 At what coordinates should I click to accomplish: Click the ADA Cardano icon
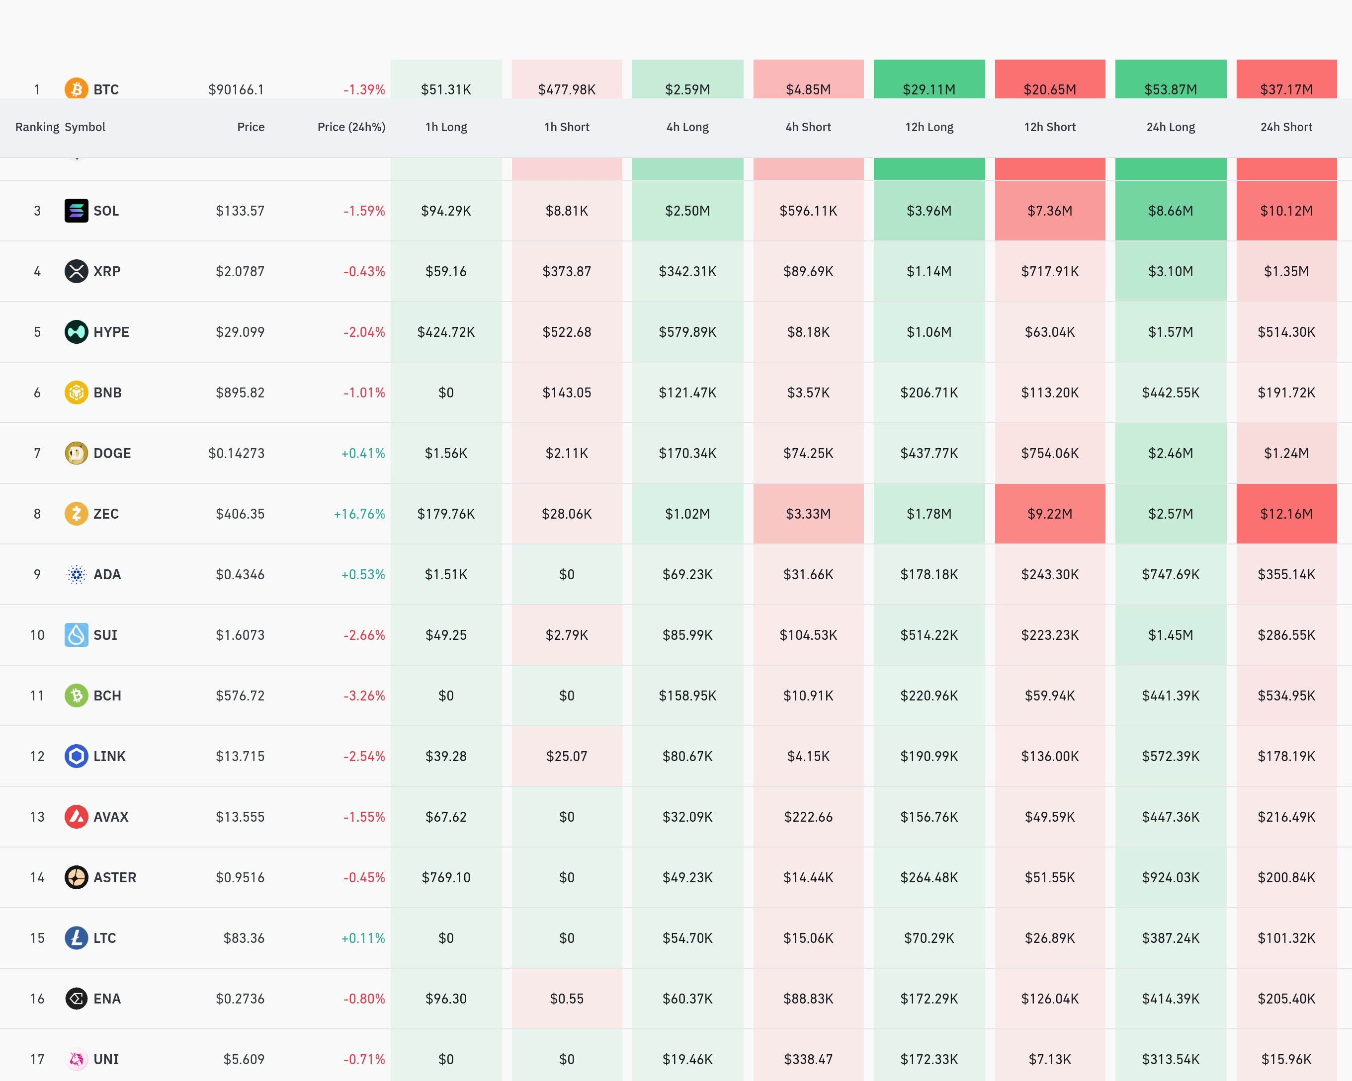pos(76,575)
